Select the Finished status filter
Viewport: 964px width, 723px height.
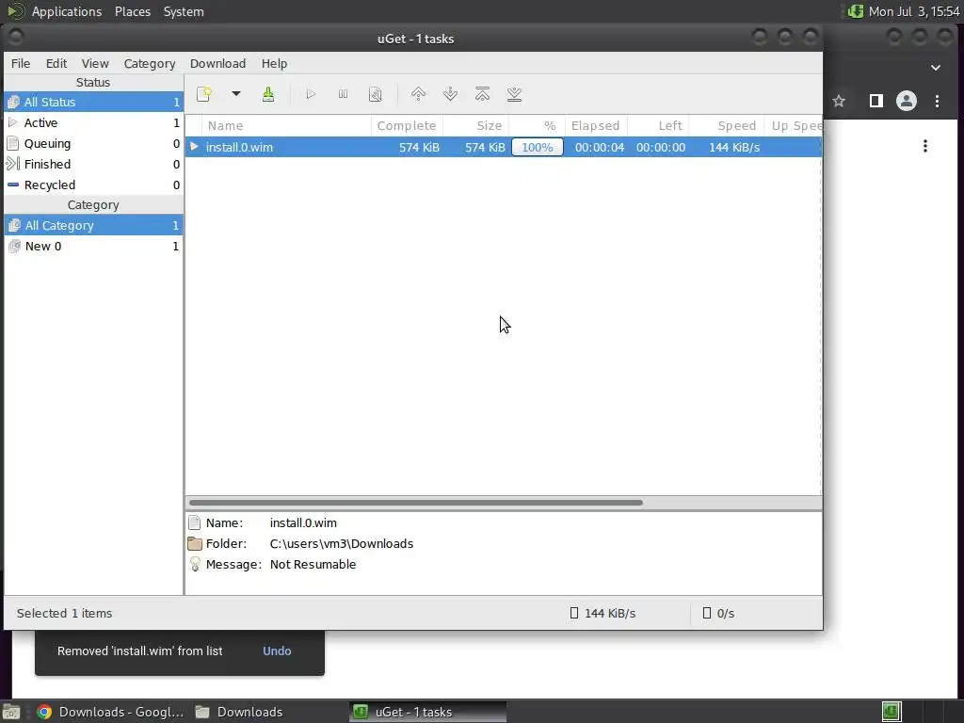pos(93,164)
